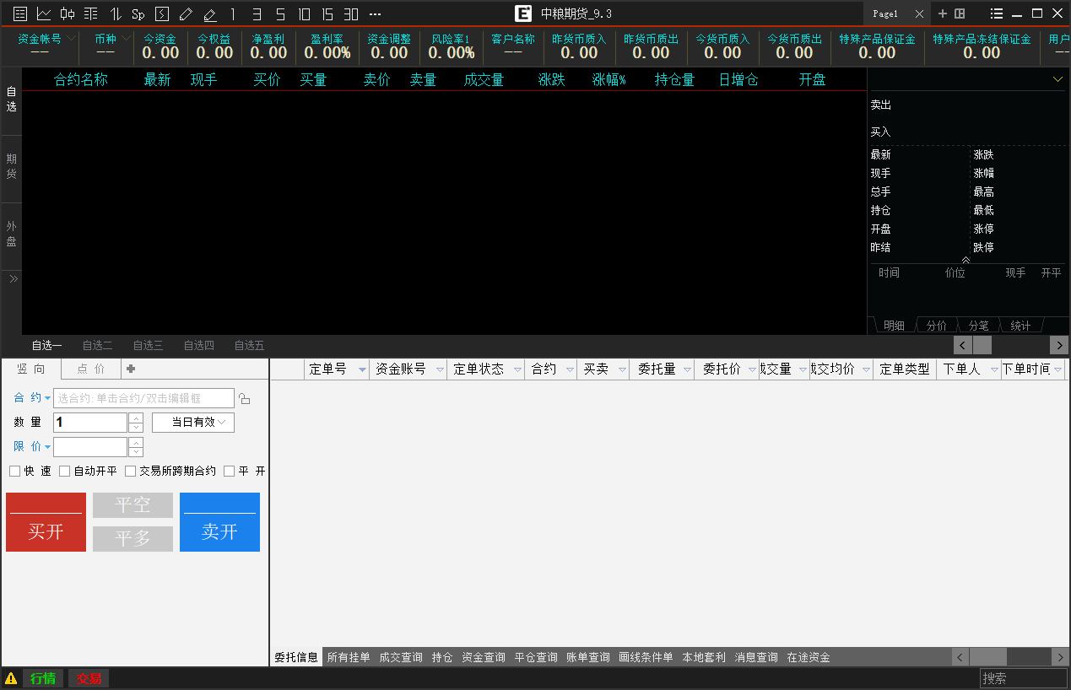Click the eraser tool icon
This screenshot has height=690, width=1071.
[209, 13]
